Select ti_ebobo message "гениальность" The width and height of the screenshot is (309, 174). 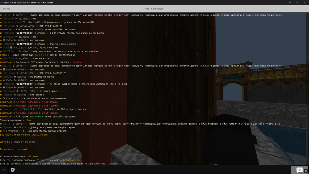point(25,58)
